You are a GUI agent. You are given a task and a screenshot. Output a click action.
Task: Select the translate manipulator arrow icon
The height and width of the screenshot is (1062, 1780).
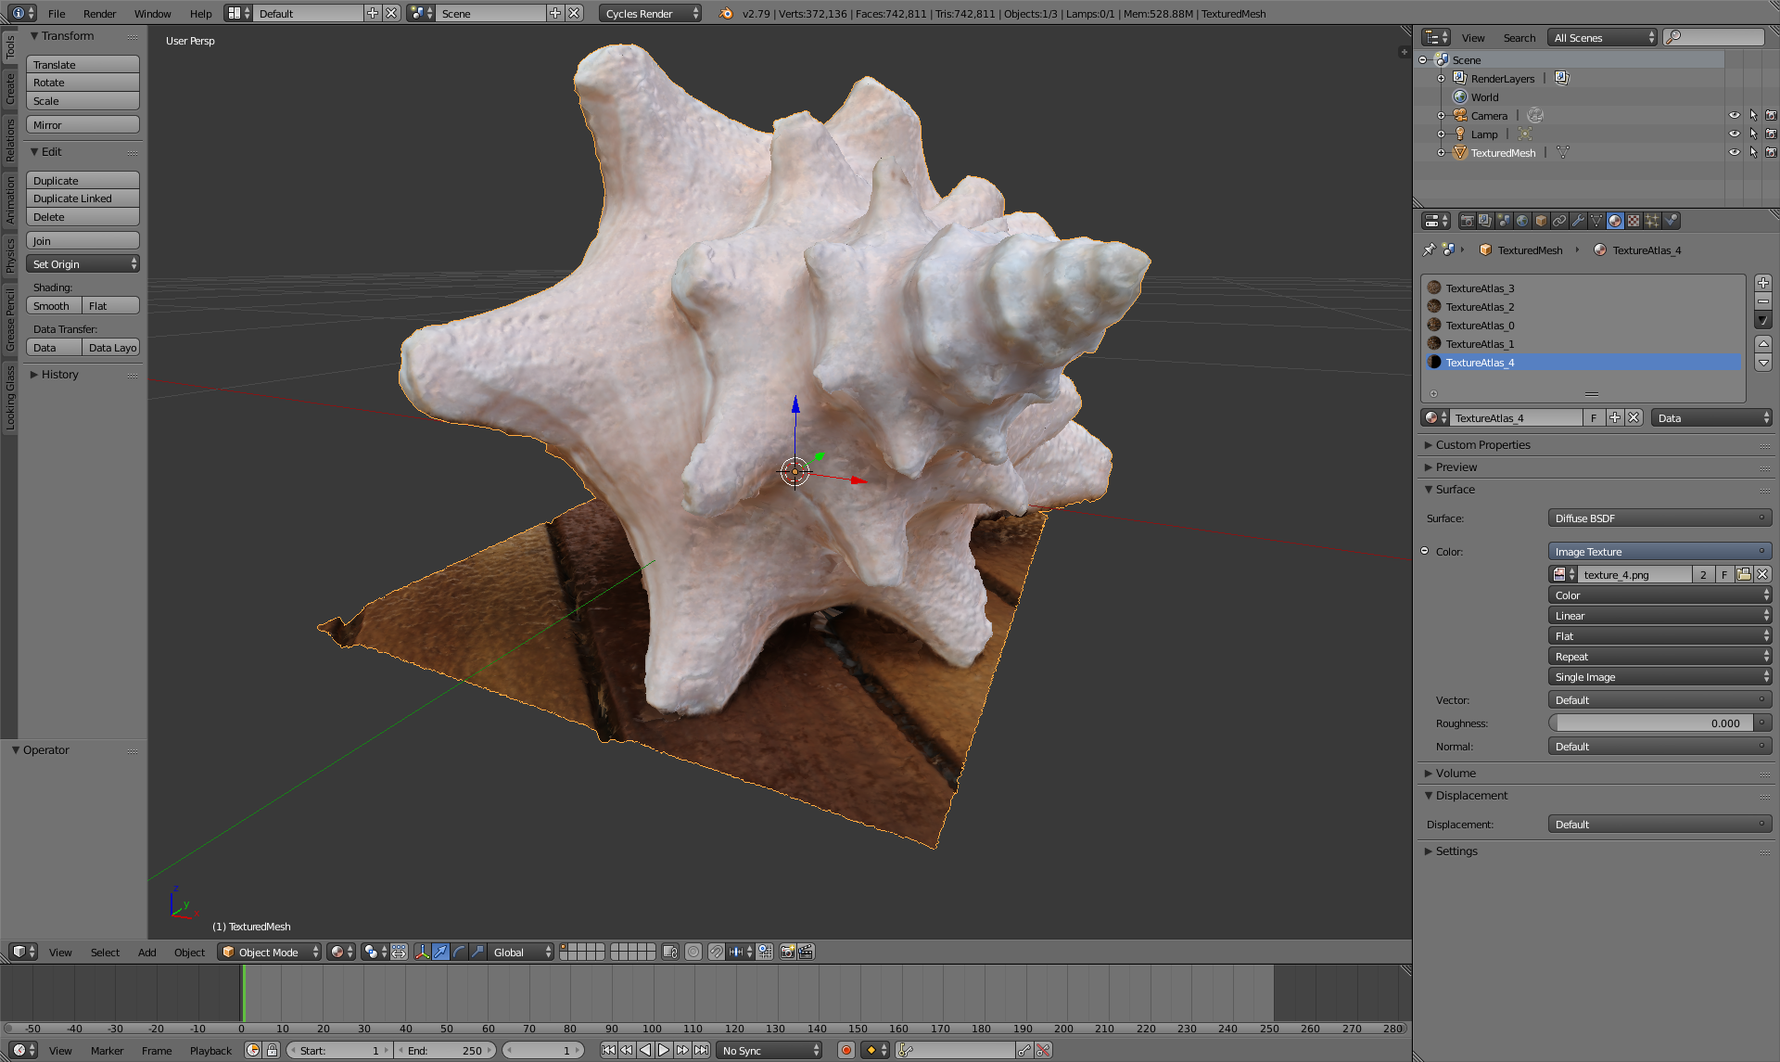[440, 952]
